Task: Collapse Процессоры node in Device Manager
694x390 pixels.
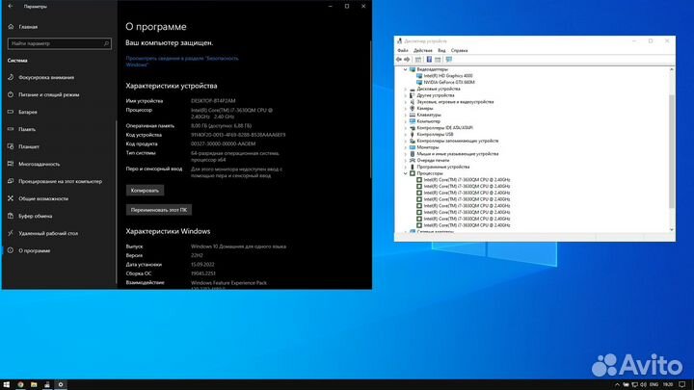Action: pos(405,173)
